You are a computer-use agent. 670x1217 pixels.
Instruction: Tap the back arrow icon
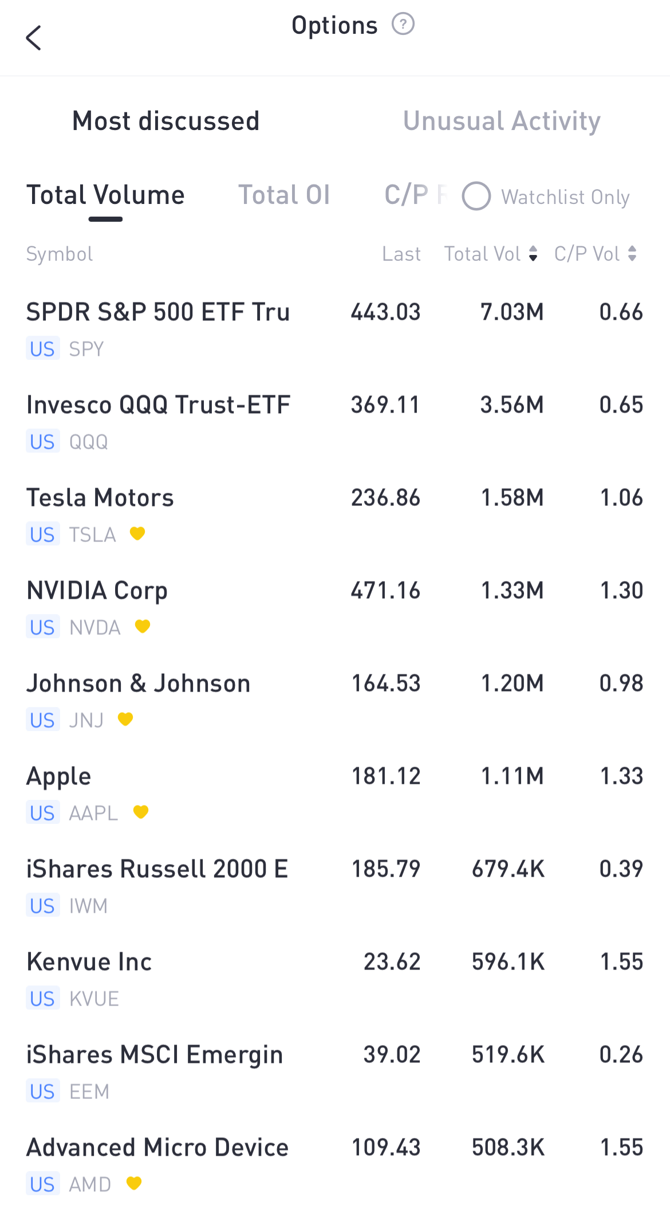click(34, 38)
